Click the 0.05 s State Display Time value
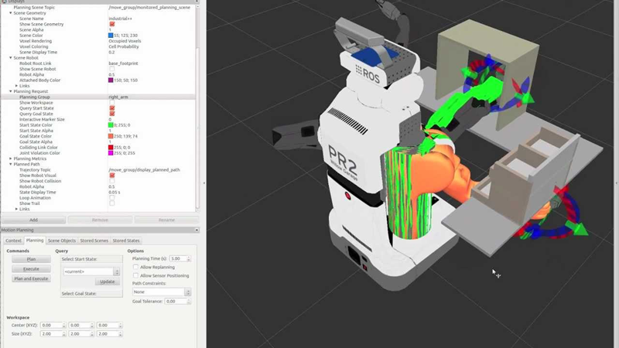The width and height of the screenshot is (619, 348). click(x=115, y=192)
